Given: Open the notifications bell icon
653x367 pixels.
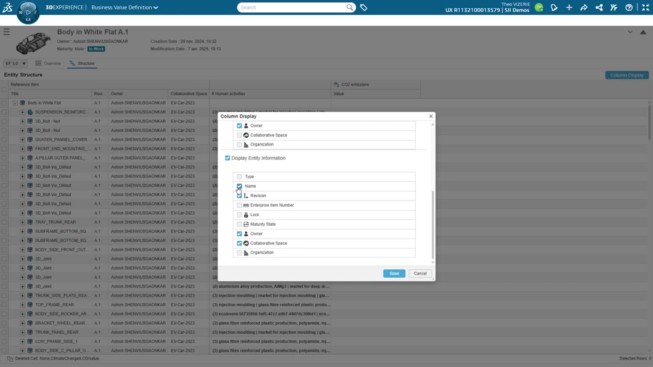Looking at the screenshot, I should 554,7.
